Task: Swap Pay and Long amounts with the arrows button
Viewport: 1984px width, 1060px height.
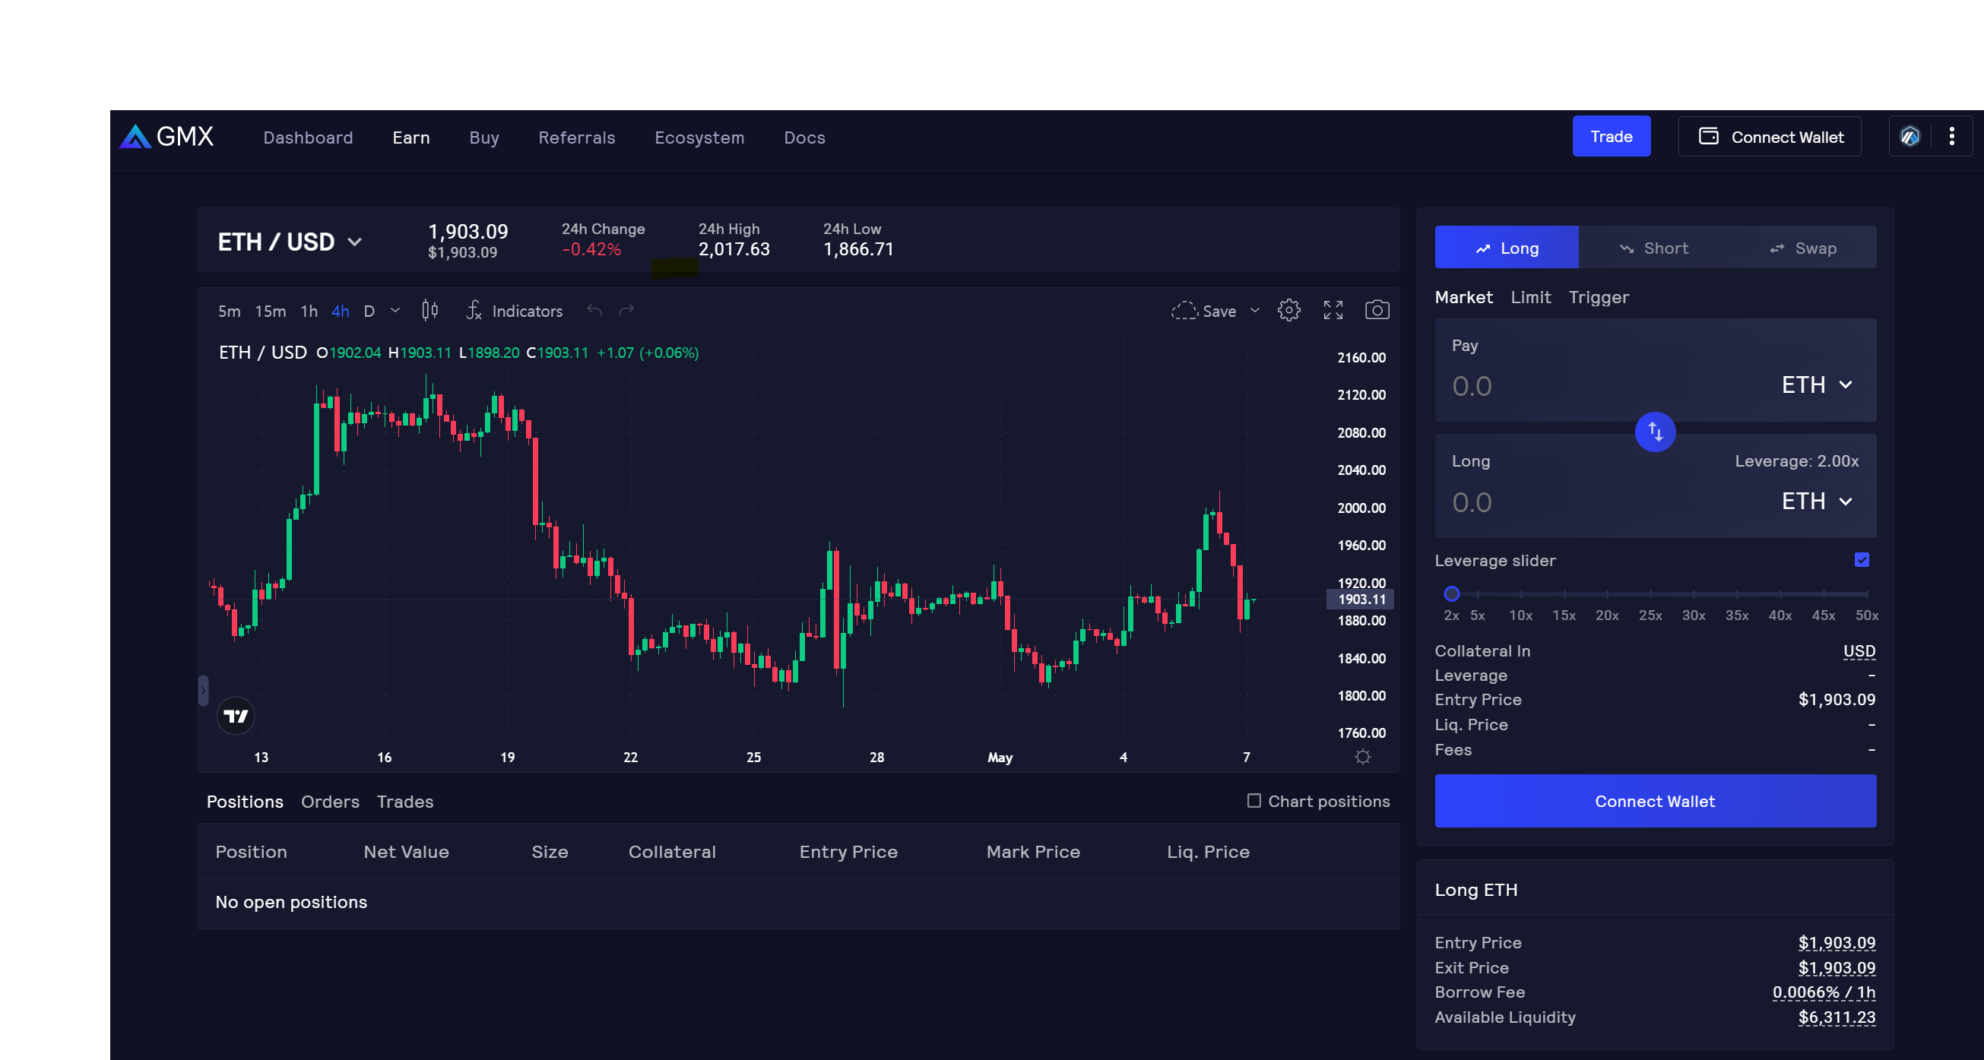Action: (x=1655, y=432)
